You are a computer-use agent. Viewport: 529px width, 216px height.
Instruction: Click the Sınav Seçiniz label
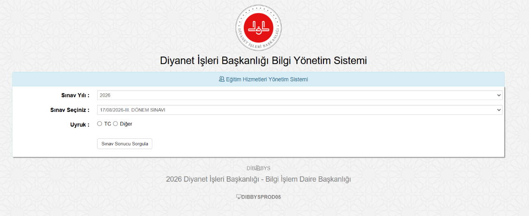[70, 110]
